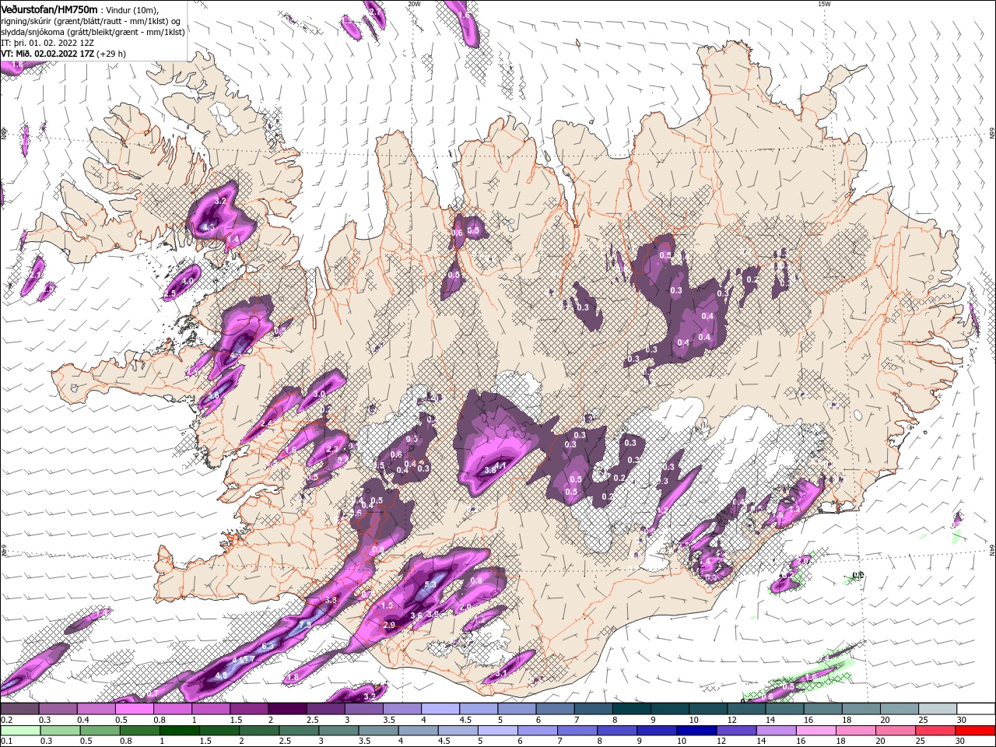Pick the snow scale swatch starting at 3.5
Screen dimensions: 996x747
coord(402,709)
